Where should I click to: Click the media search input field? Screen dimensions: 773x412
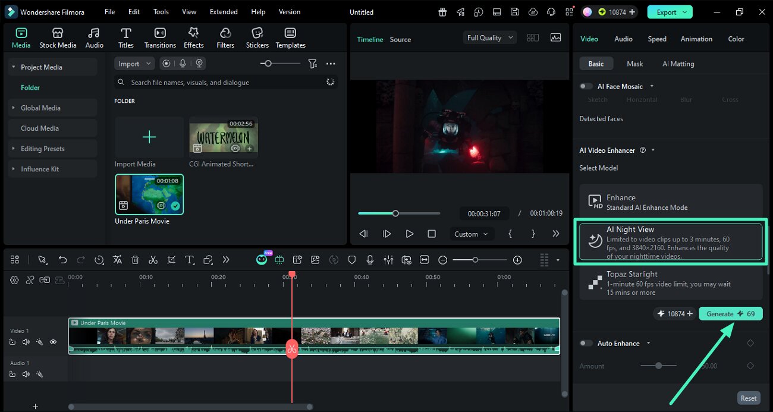click(226, 82)
